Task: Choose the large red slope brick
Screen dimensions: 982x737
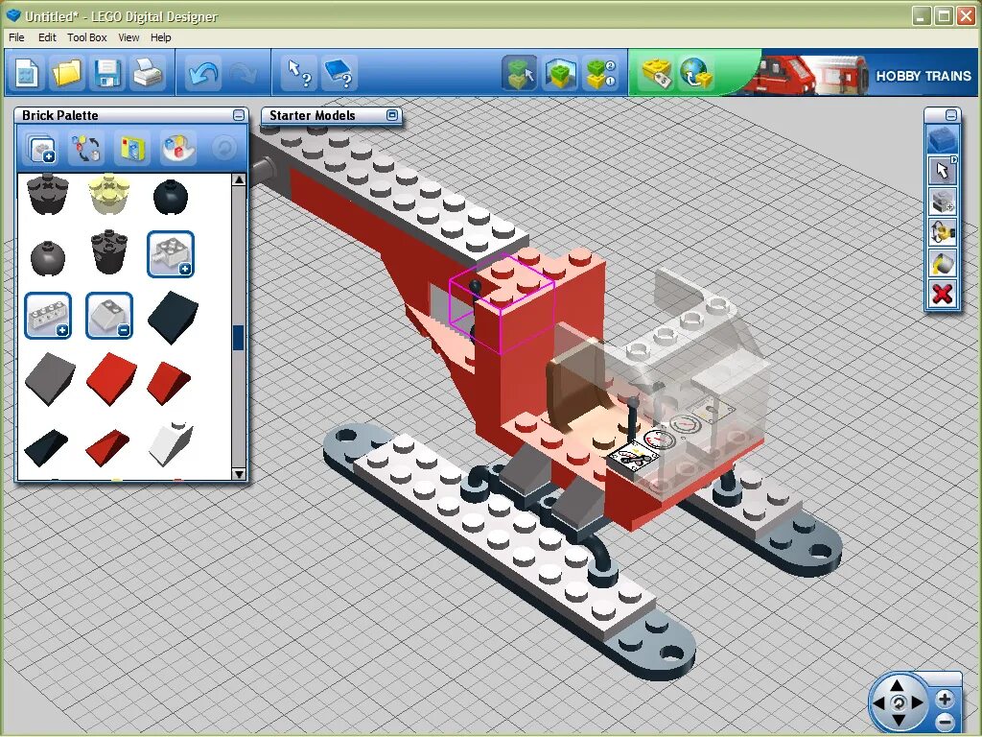Action: click(x=111, y=378)
